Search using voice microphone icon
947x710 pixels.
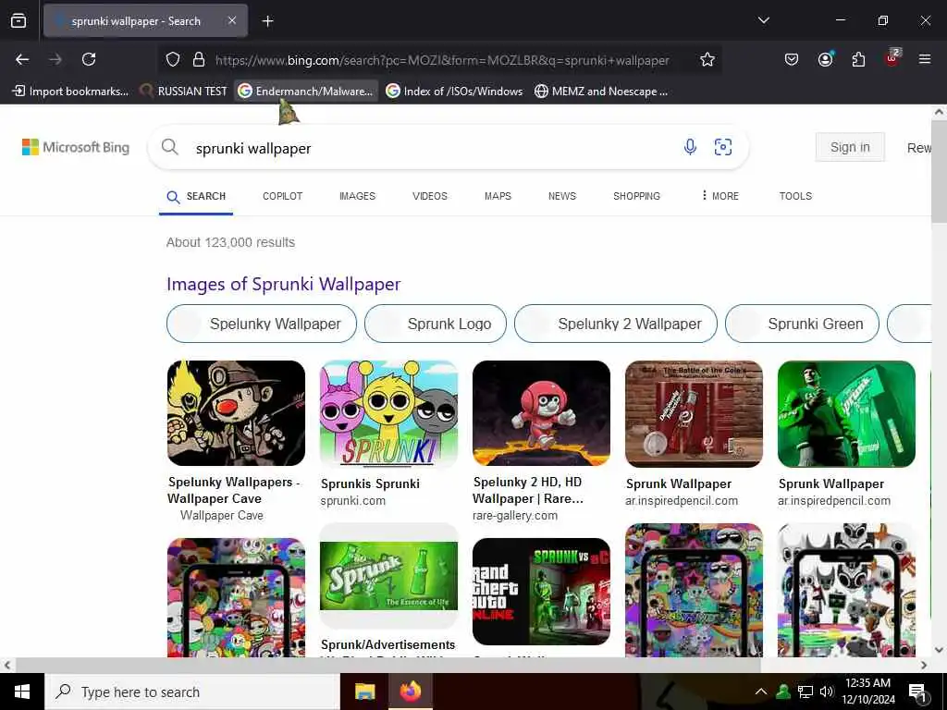[x=690, y=147]
